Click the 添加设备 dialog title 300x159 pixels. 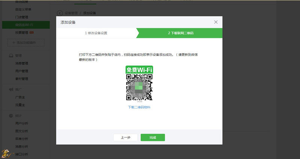(68, 22)
